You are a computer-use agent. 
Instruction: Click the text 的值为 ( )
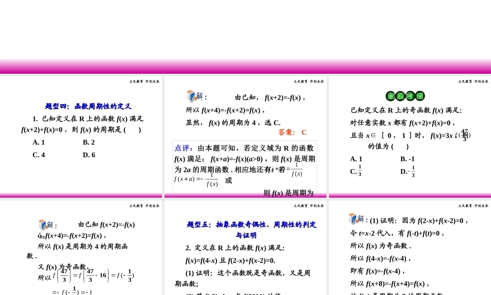(x=388, y=146)
